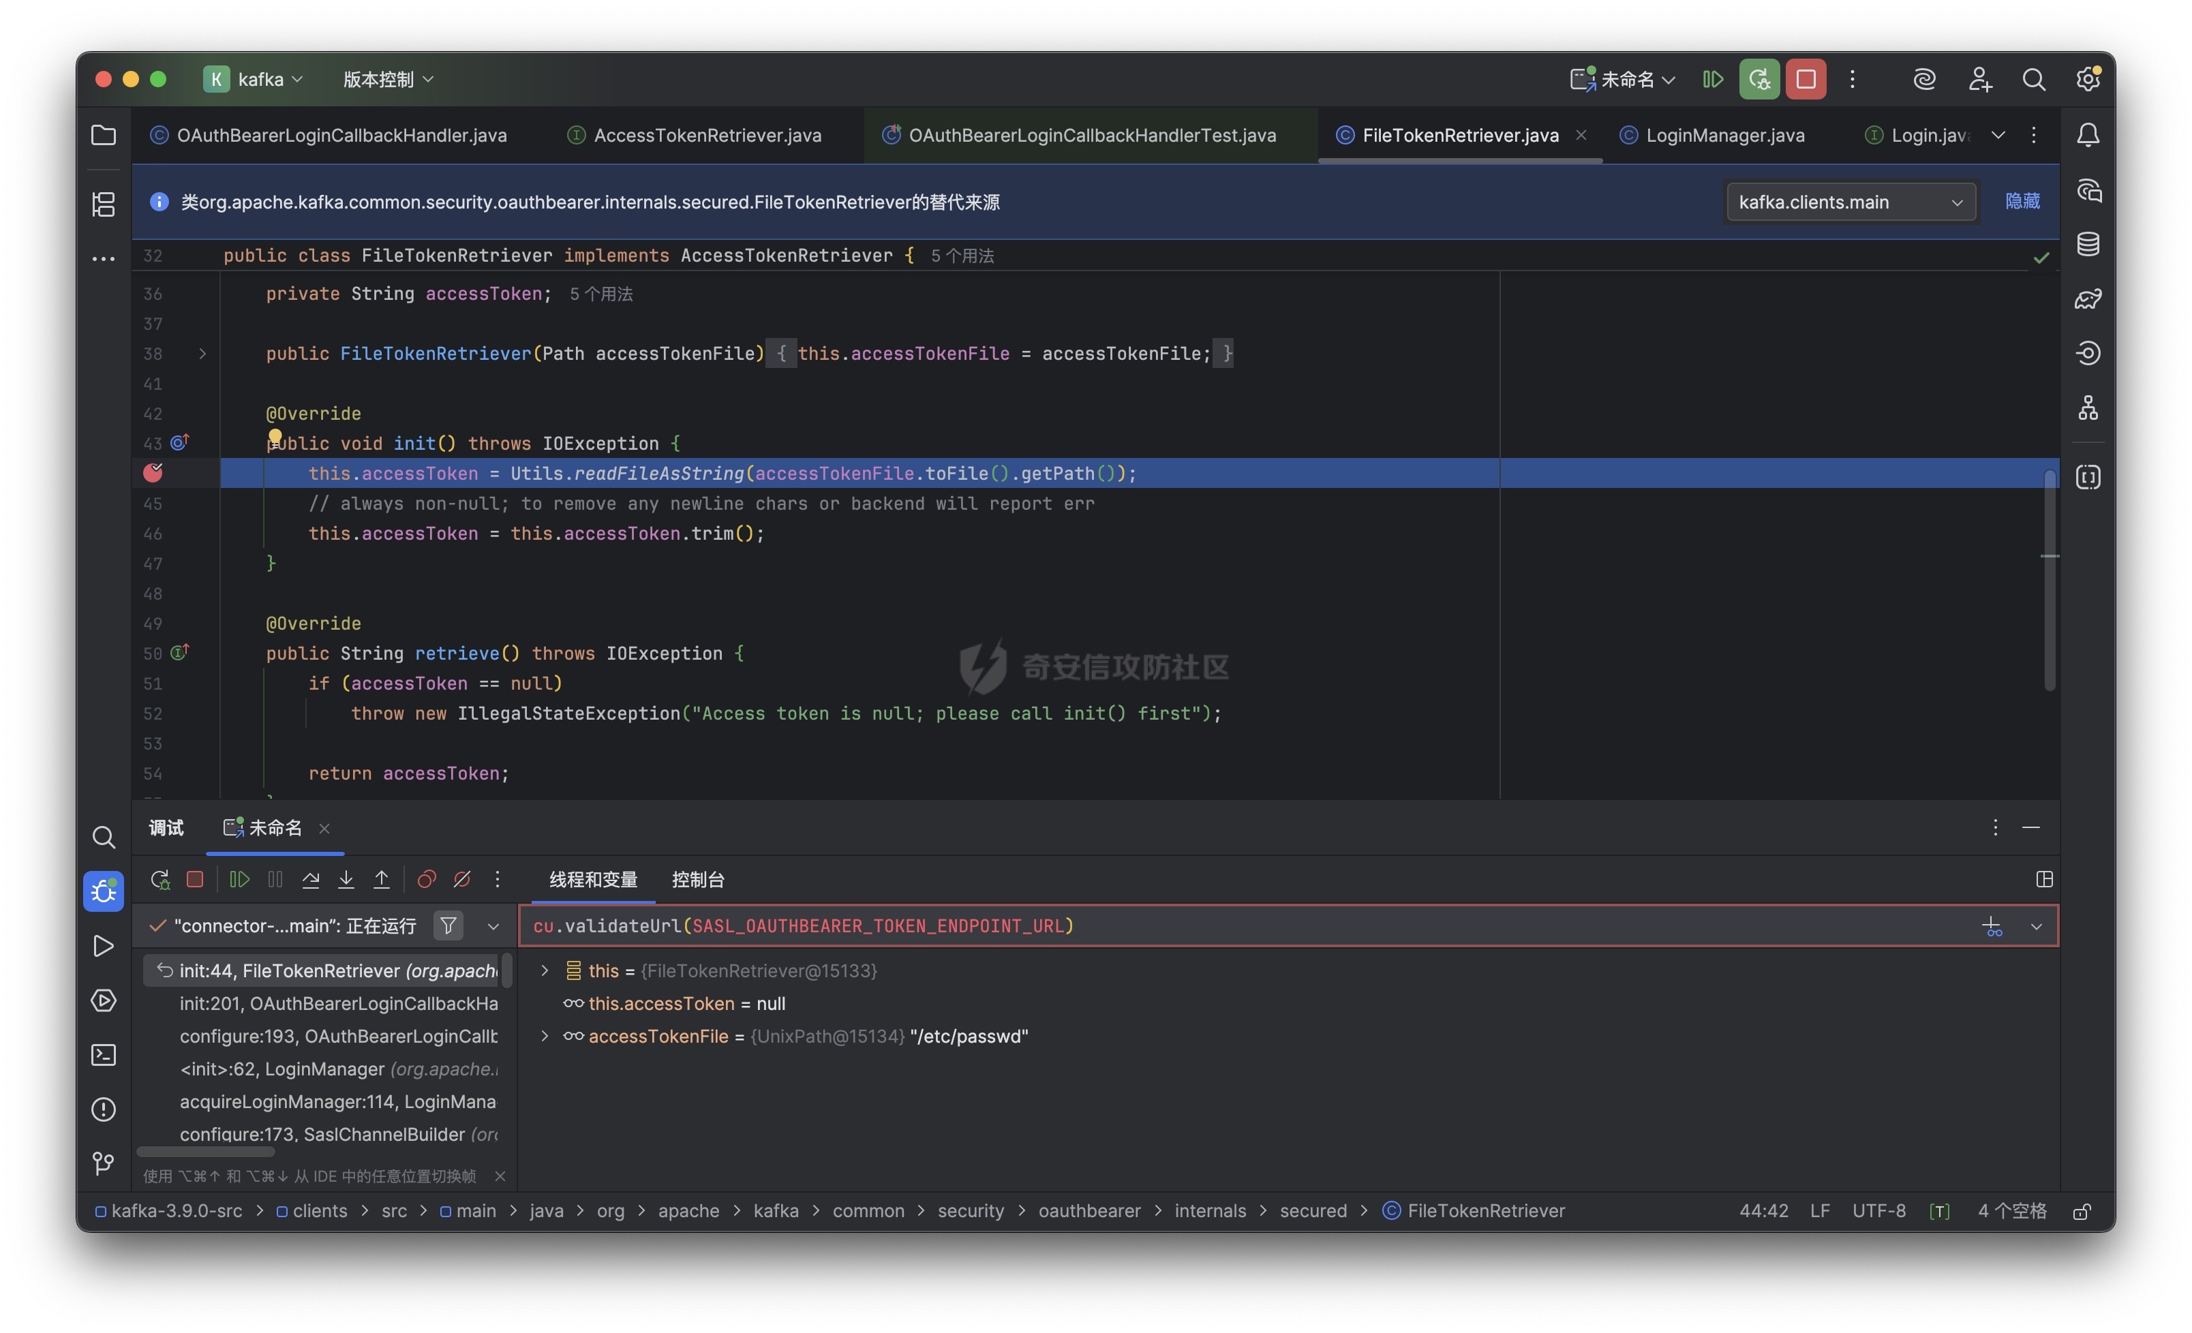Open the Git tool window icon
Image resolution: width=2192 pixels, height=1333 pixels.
click(x=103, y=1163)
